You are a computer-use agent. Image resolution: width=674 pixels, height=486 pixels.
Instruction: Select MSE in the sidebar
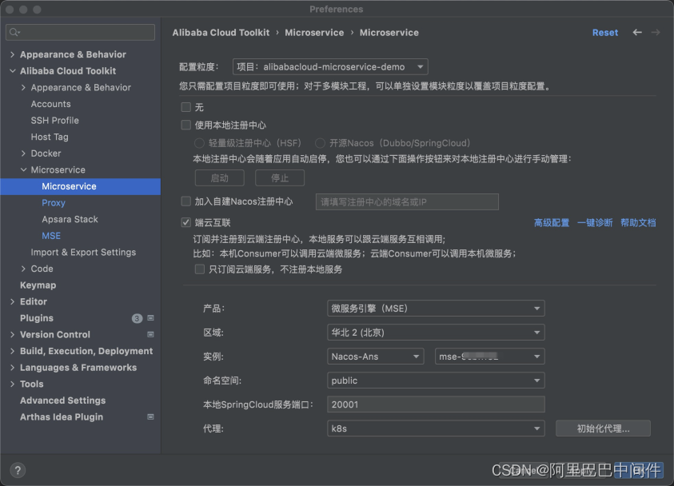point(50,235)
